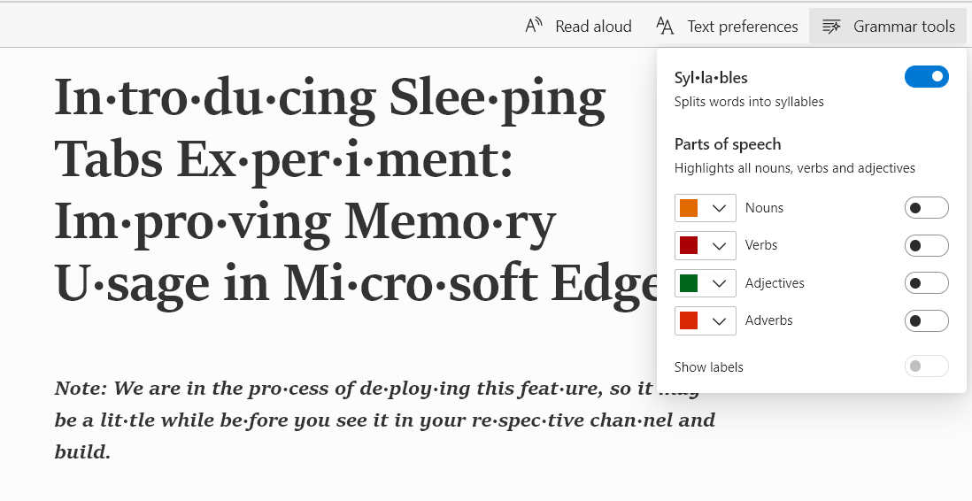Enable the Verbs highlight toggle
Viewport: 972px width, 501px height.
(x=927, y=245)
